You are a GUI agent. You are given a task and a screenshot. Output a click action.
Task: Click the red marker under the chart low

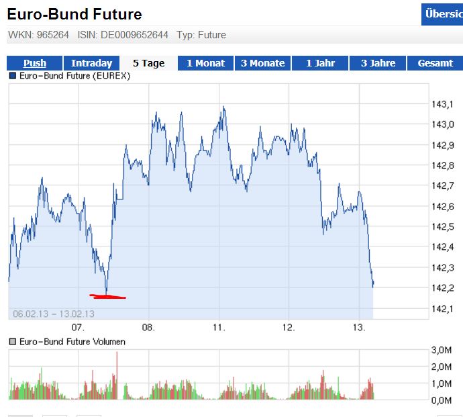pos(107,296)
